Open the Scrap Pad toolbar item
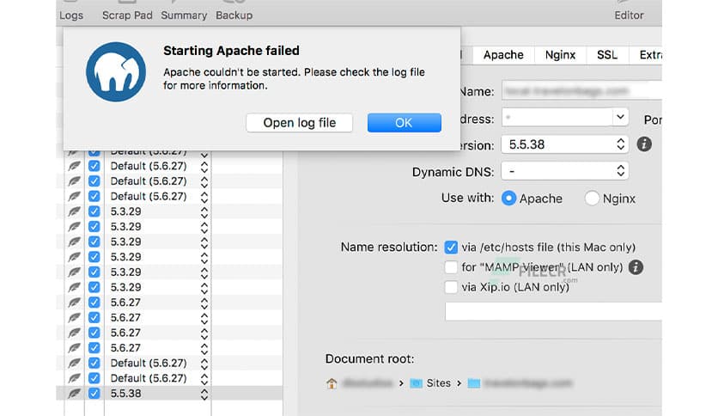 126,15
